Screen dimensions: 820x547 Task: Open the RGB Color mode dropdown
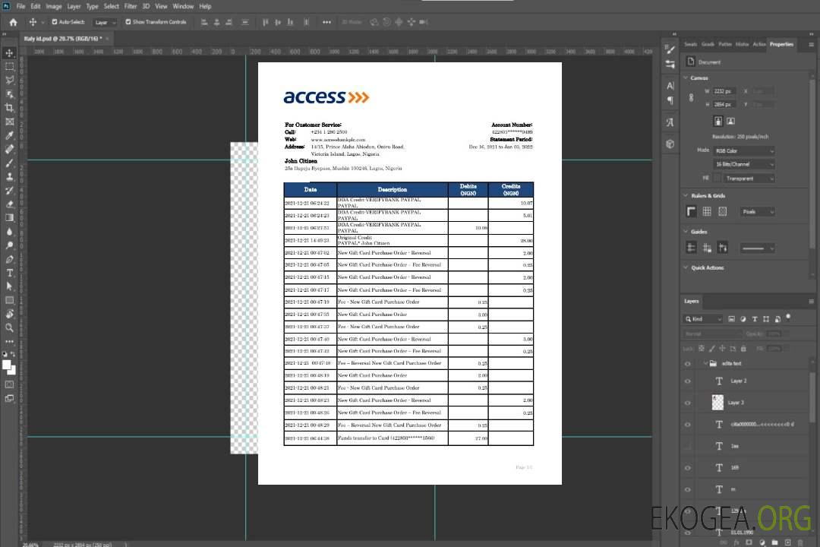pyautogui.click(x=744, y=150)
